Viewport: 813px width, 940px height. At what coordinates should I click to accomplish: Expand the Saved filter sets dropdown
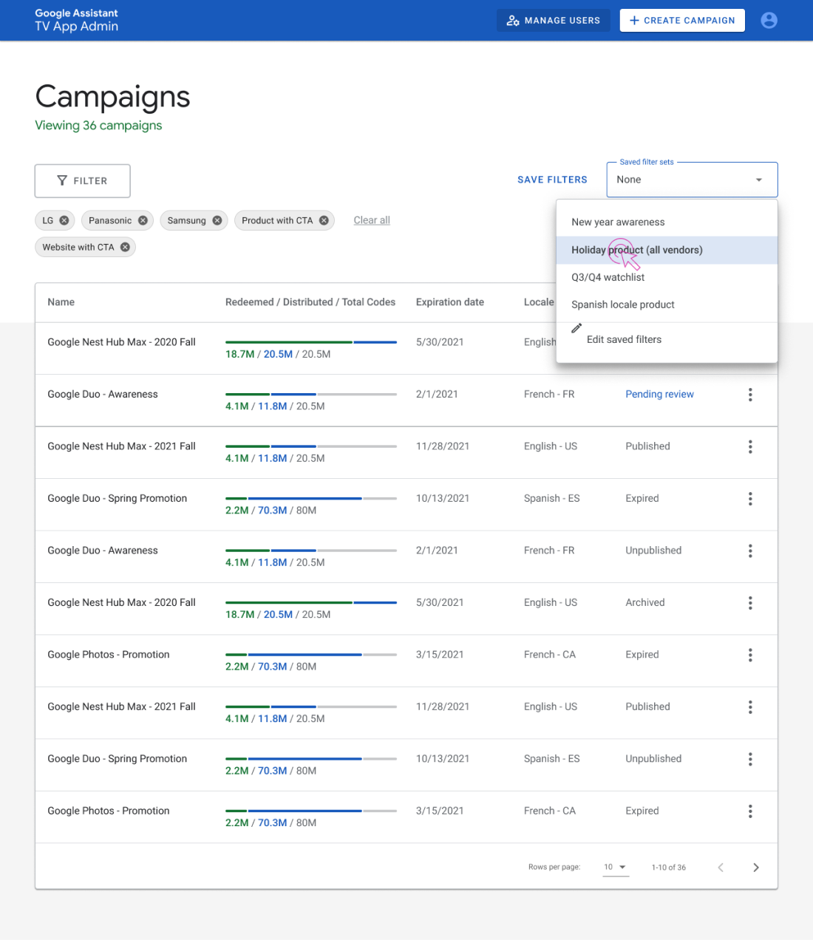point(692,180)
